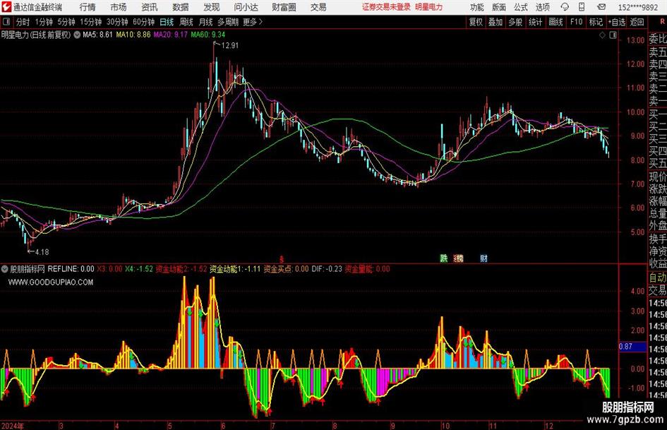Add stock via +自选 button
The width and height of the screenshot is (667, 430).
pyautogui.click(x=616, y=22)
